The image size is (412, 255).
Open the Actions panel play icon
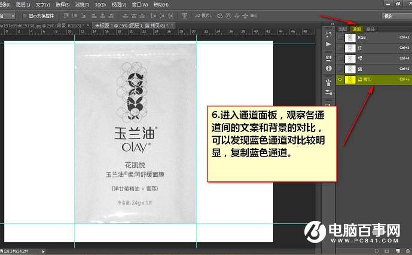click(328, 44)
